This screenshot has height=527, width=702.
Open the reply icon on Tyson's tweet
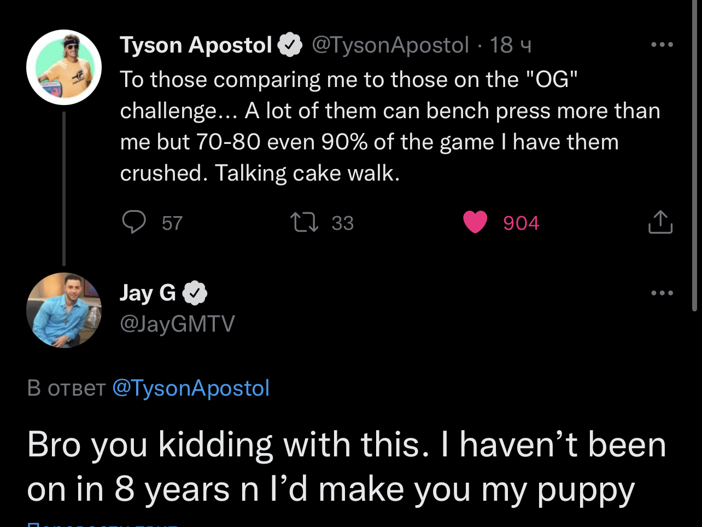(x=133, y=222)
